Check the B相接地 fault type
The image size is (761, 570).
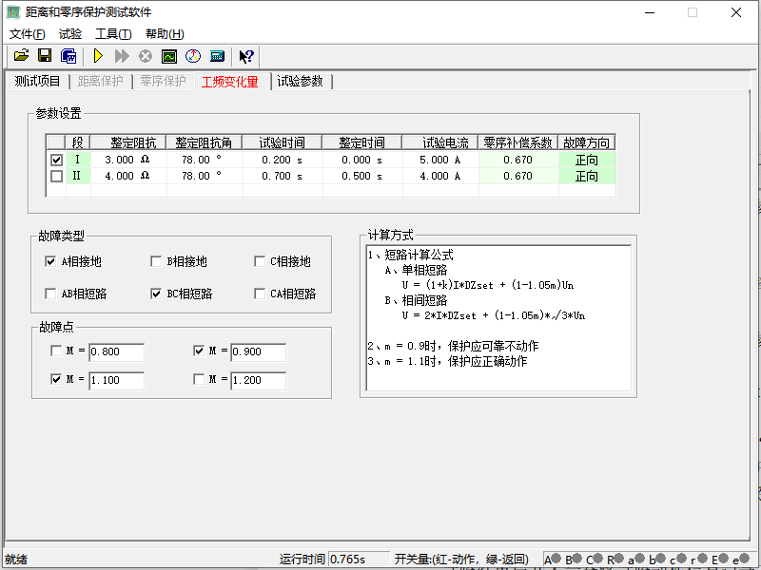click(156, 261)
